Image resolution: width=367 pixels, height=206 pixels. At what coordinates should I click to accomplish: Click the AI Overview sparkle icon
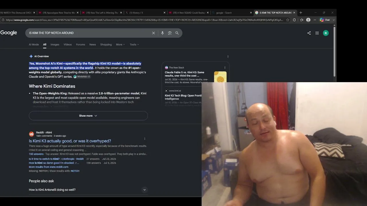pos(31,56)
